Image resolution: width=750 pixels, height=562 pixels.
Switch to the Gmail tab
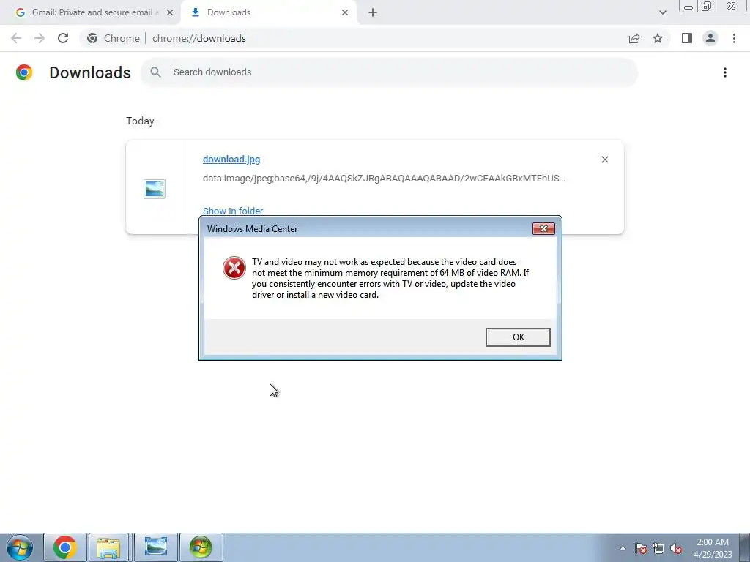click(90, 12)
